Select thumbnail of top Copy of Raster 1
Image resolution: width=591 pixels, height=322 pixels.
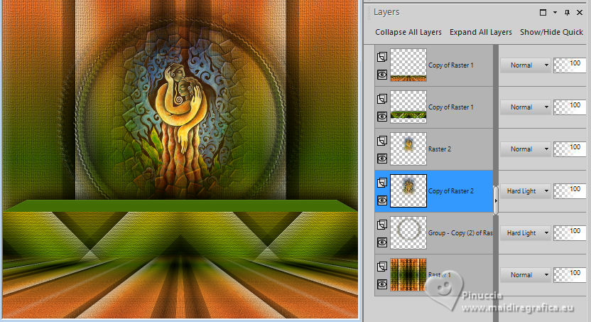pos(408,65)
